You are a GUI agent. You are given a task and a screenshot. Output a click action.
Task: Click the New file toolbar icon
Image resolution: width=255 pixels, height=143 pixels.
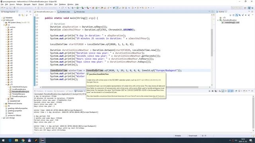pyautogui.click(x=2, y=8)
